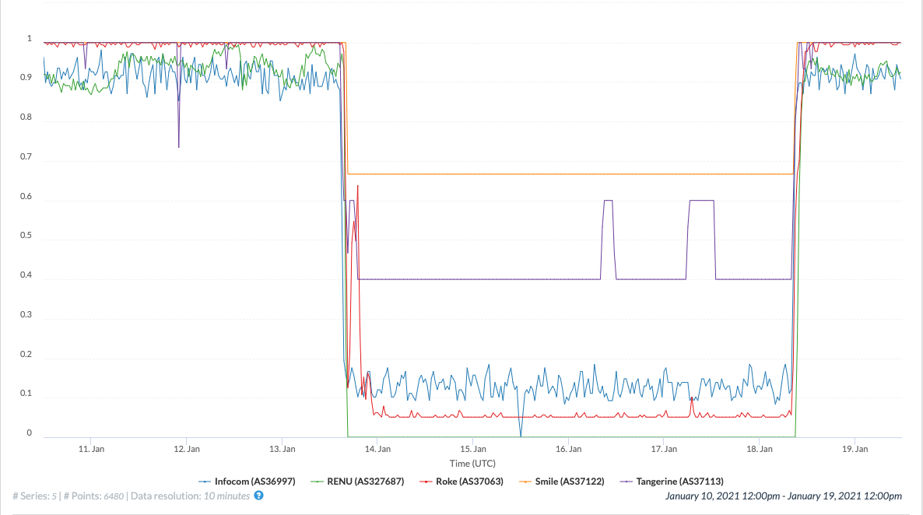The width and height of the screenshot is (923, 515).
Task: Click the wide Tangerine plateau on 17 Jan
Action: pos(701,201)
